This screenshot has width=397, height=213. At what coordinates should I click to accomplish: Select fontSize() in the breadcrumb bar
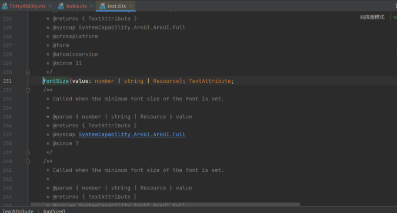54,211
